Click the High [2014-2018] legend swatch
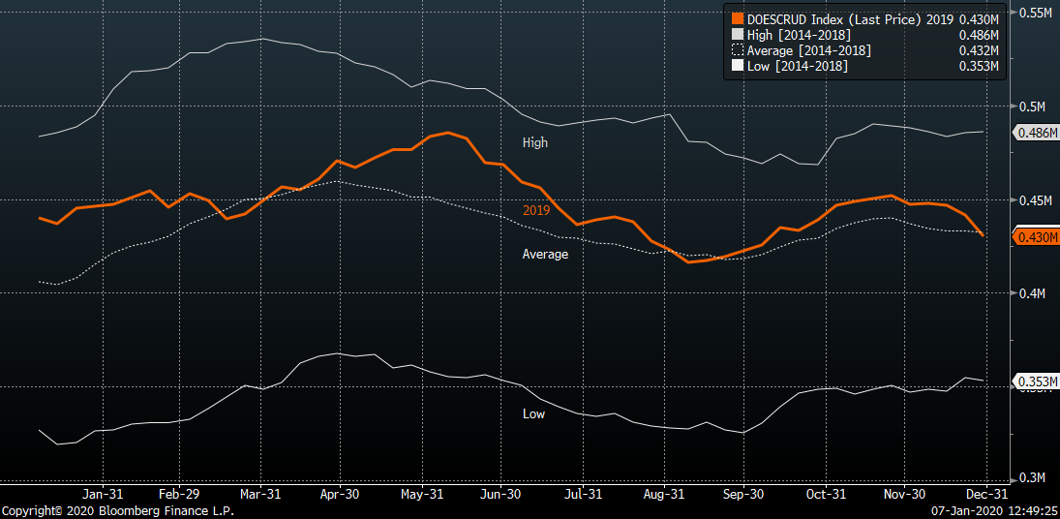The image size is (1060, 519). 738,35
